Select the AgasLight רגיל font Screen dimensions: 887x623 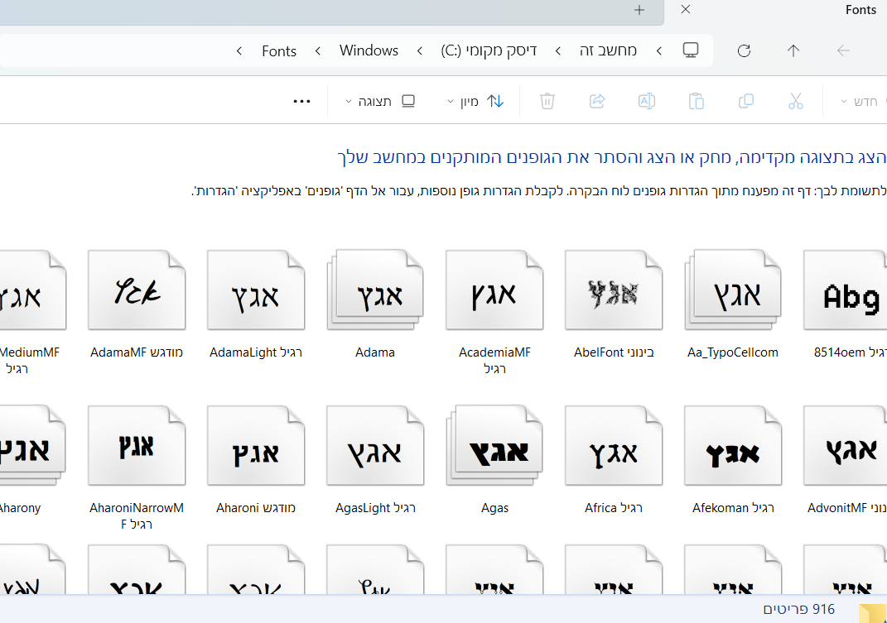pyautogui.click(x=375, y=445)
